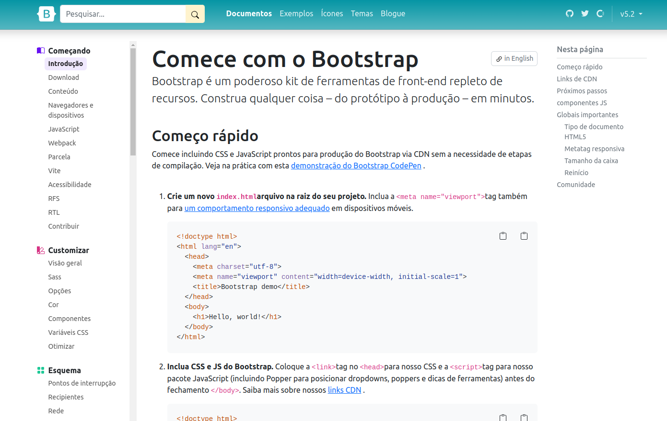The image size is (667, 421).
Task: Open Otimizar in the sidebar
Action: click(x=61, y=346)
